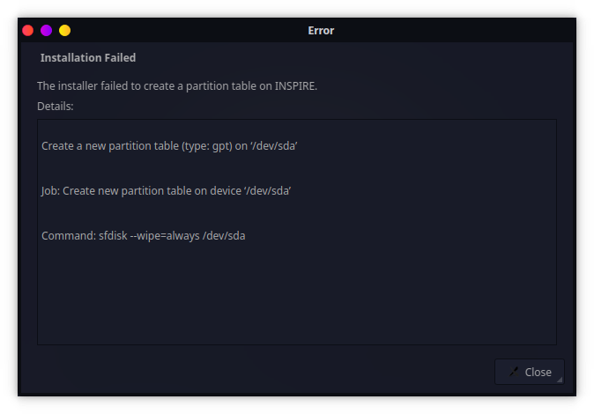
Task: Click the Job: Create new partition table line
Action: pos(166,191)
